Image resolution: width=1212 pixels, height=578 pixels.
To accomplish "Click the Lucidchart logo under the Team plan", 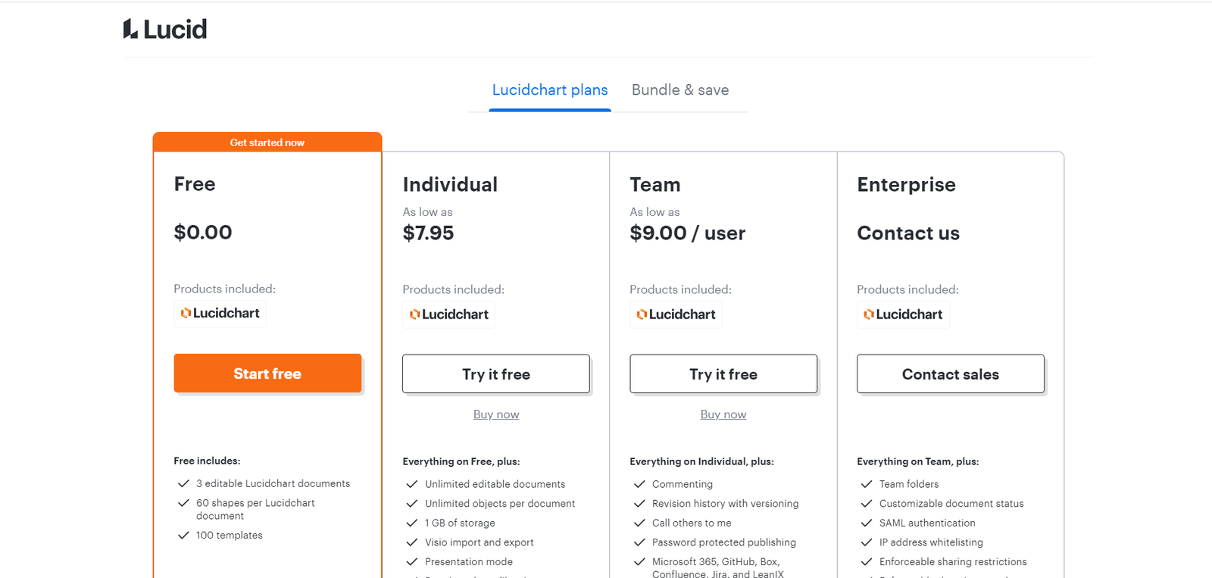I will 676,314.
